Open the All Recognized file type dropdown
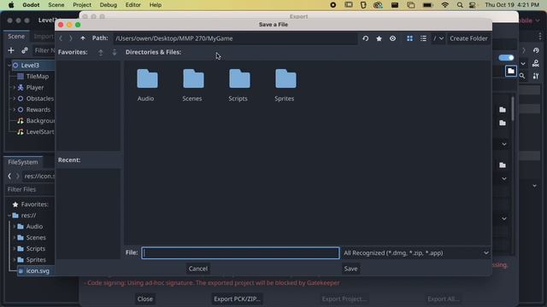 point(416,253)
